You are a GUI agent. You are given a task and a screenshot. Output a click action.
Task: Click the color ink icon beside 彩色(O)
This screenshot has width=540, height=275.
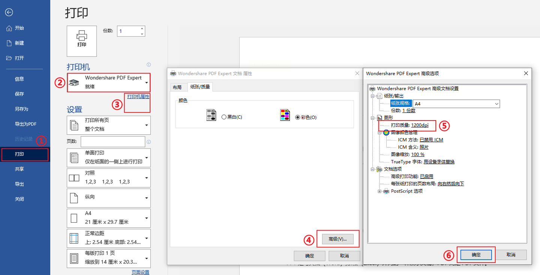[285, 115]
